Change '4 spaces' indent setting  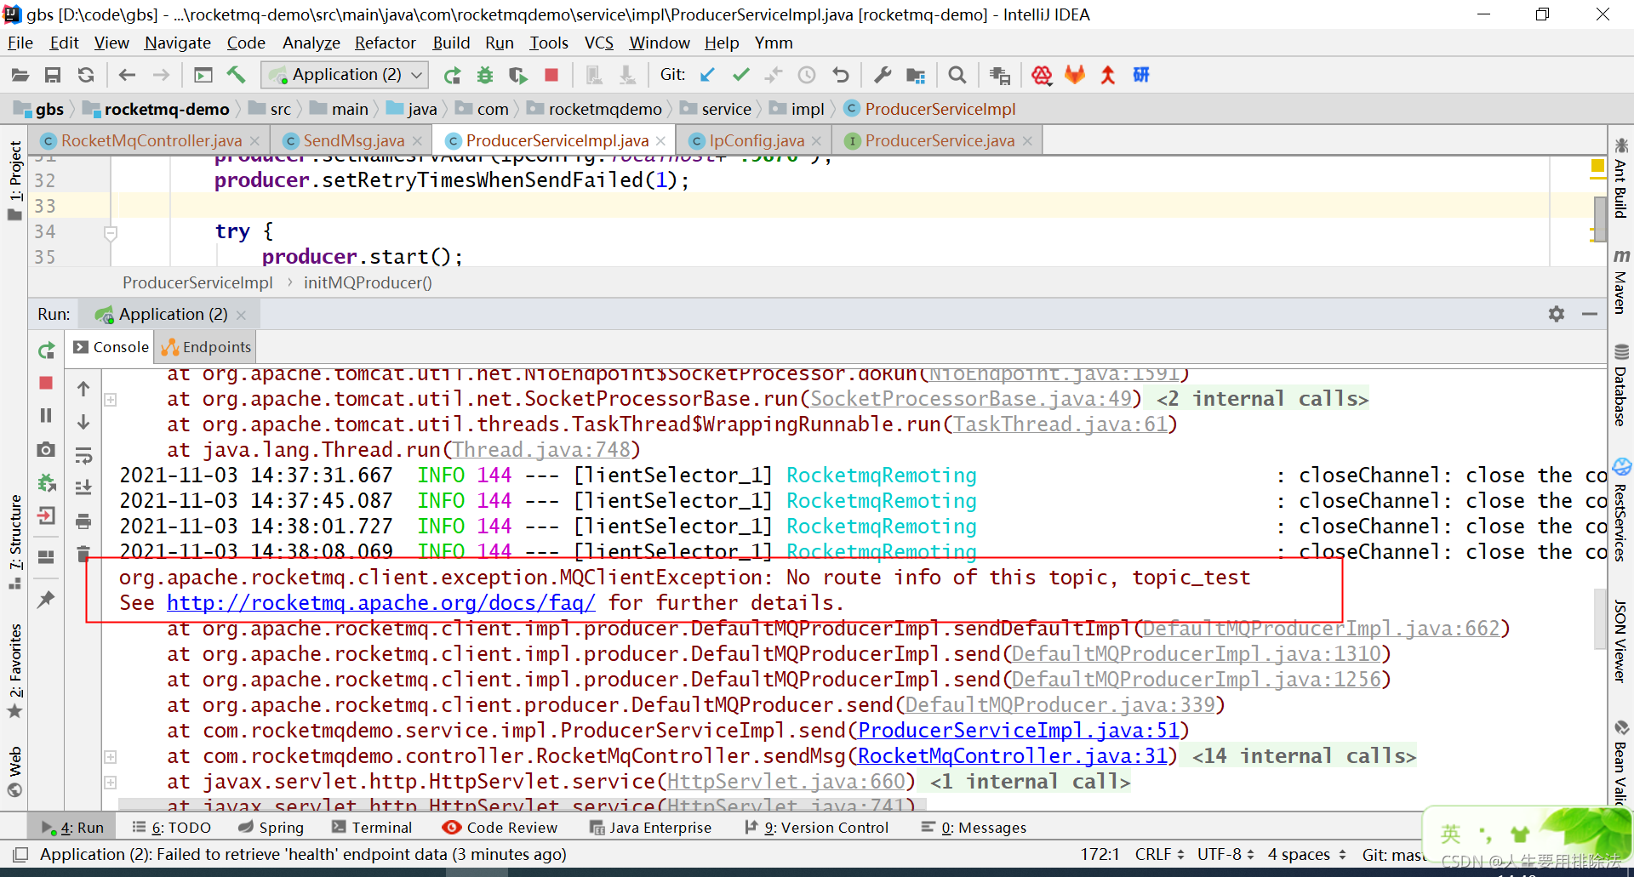pos(1306,854)
